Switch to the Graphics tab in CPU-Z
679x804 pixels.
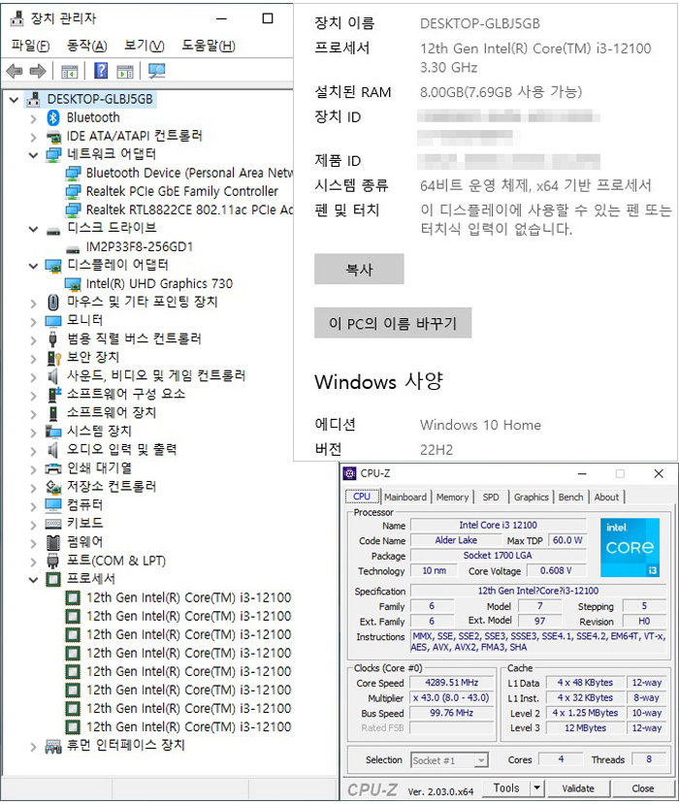(531, 497)
